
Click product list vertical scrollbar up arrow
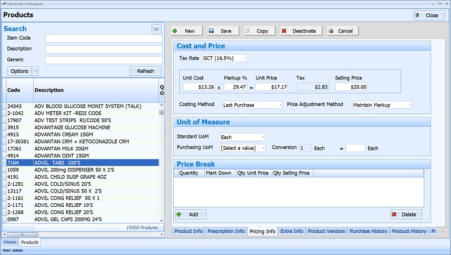161,105
